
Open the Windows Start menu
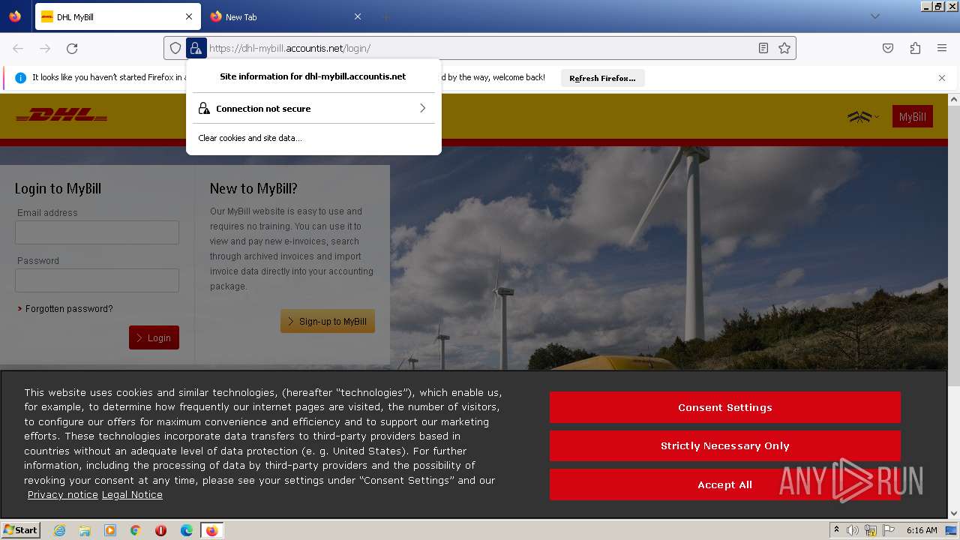(x=21, y=530)
